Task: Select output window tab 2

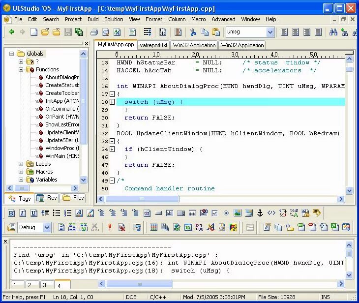Action: coord(32,285)
